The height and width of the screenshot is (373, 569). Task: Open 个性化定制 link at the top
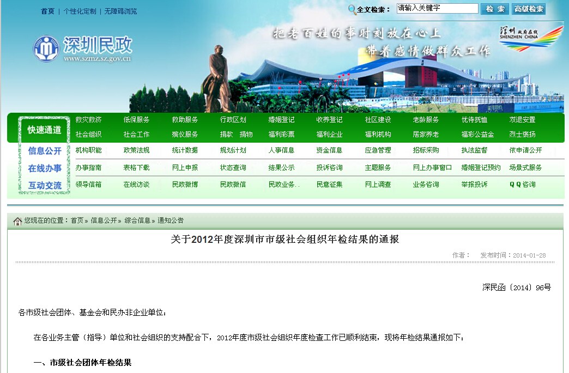coord(80,11)
